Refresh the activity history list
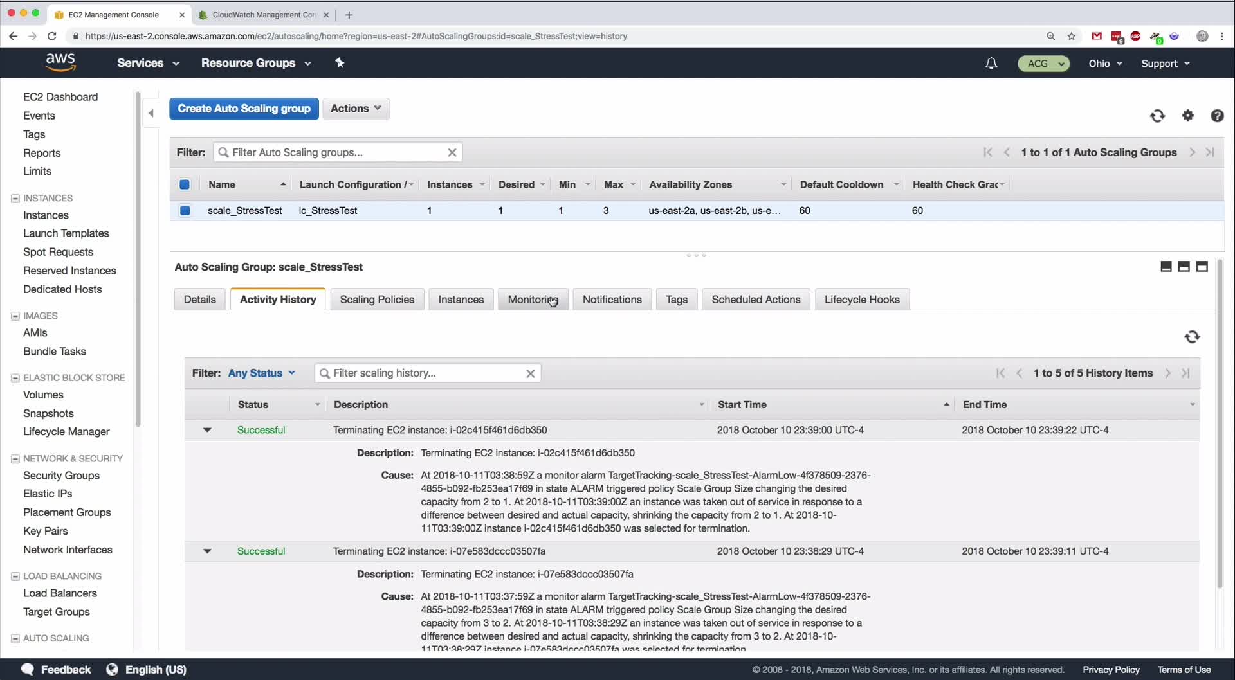Screen dimensions: 1235x680 (x=1192, y=337)
